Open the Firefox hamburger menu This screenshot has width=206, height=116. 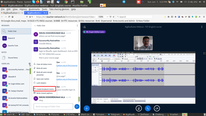[204, 17]
